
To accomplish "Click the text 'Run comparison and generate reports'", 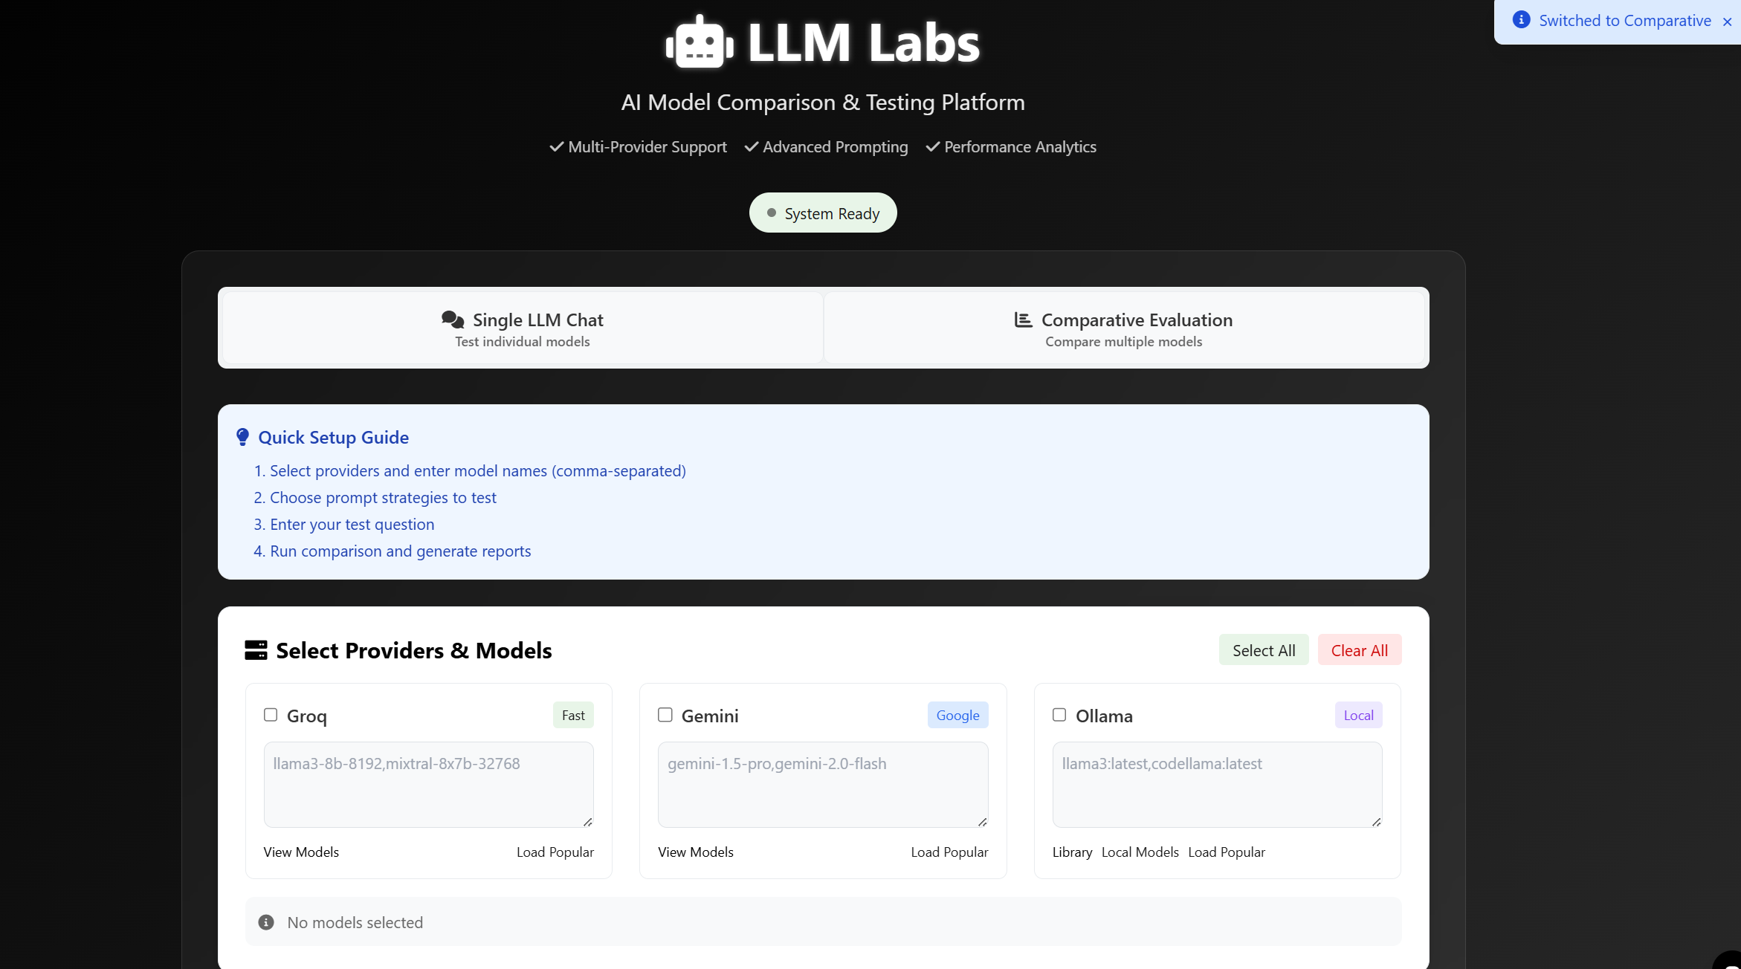I will [x=400, y=551].
